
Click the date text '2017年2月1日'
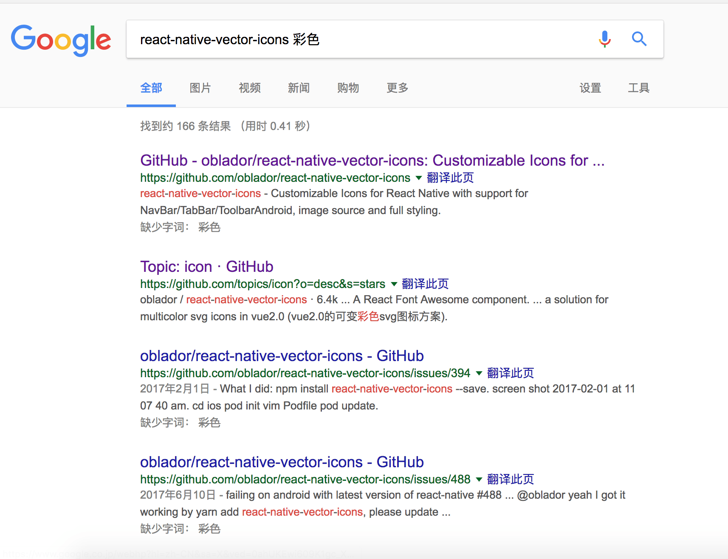(x=175, y=389)
